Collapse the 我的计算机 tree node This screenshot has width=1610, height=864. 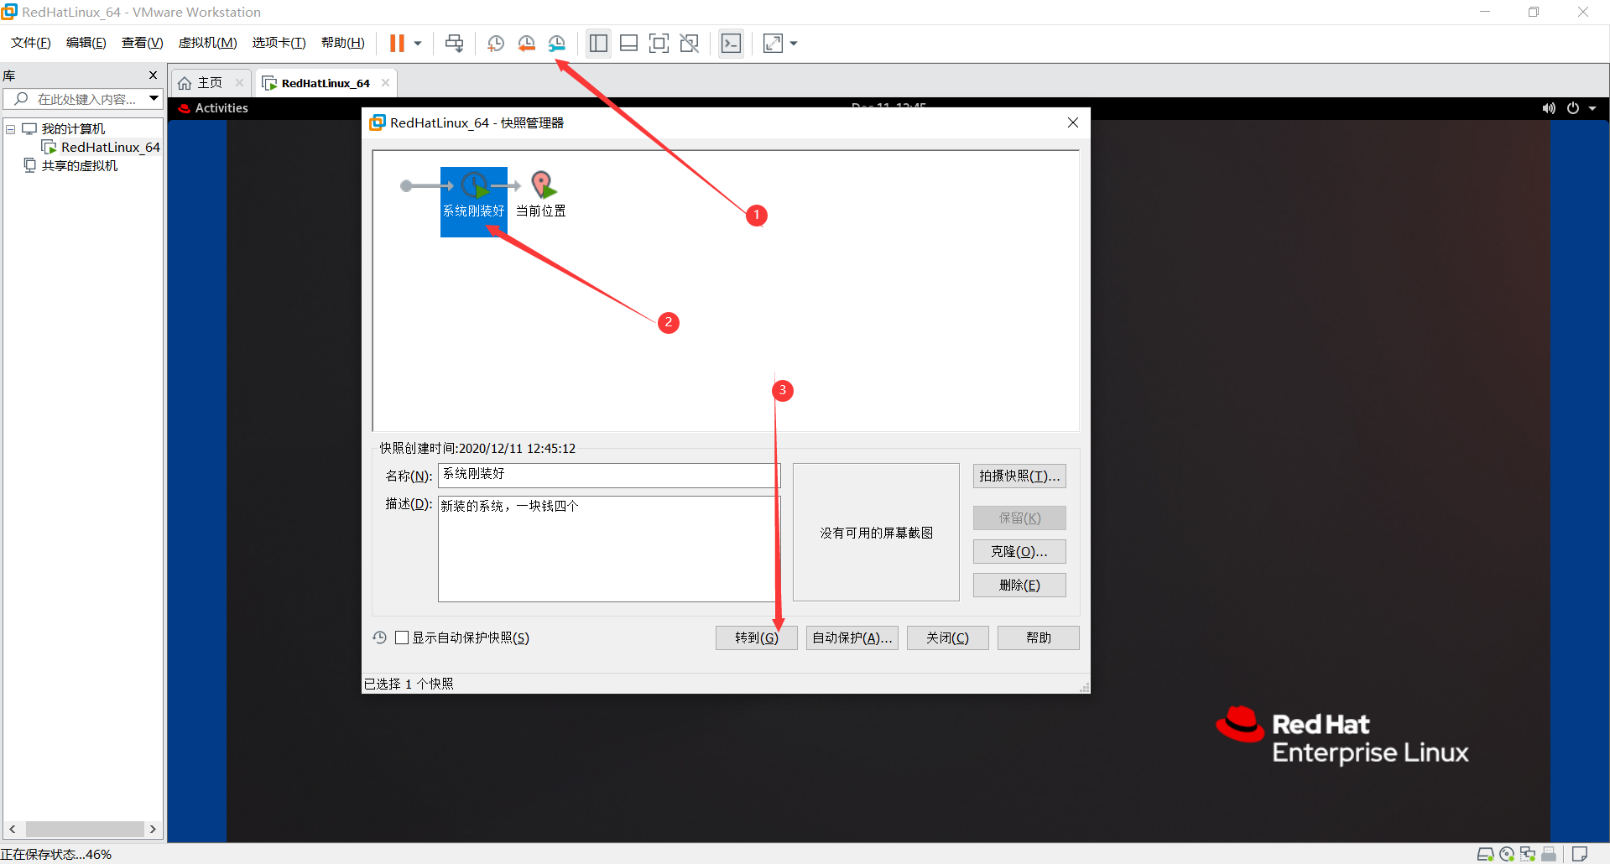[x=11, y=129]
